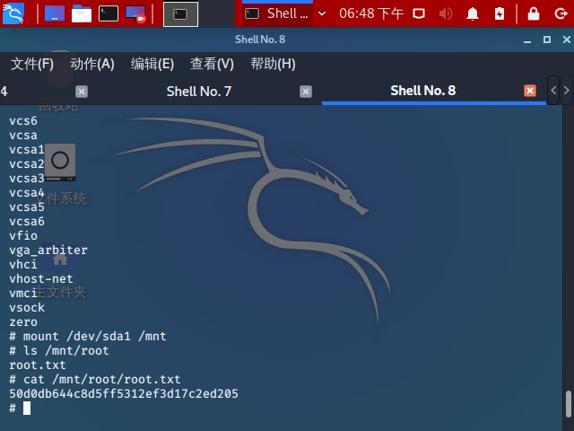Click the 'root.txt' output line
Image resolution: width=574 pixels, height=431 pixels.
click(x=38, y=365)
